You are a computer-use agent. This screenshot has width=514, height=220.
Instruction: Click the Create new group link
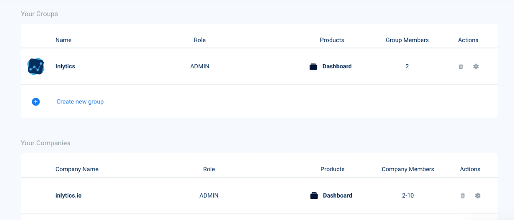click(x=80, y=102)
